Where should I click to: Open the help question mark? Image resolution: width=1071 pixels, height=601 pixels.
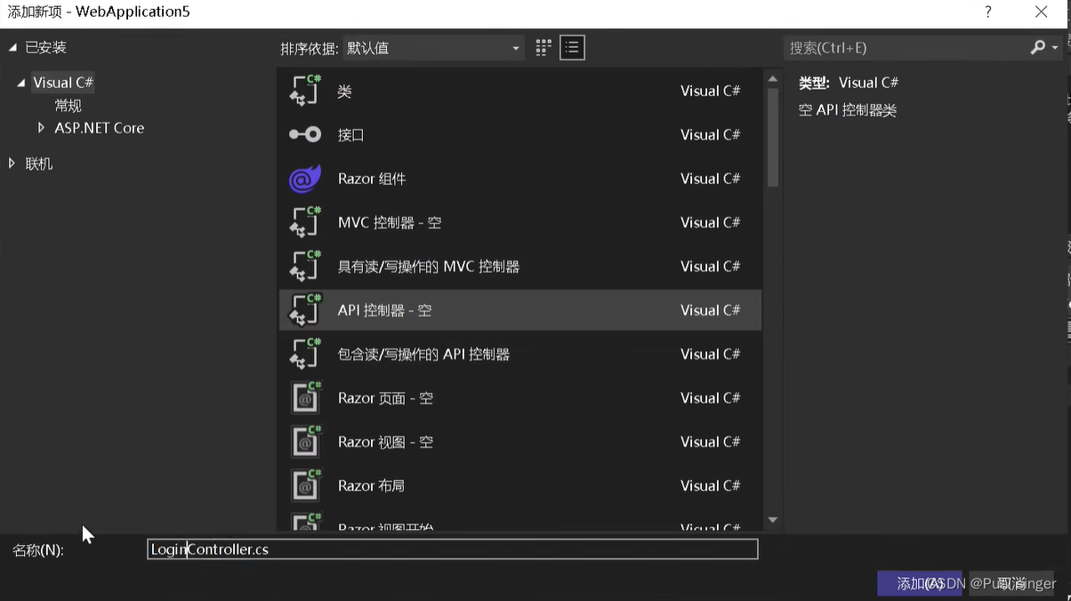987,12
